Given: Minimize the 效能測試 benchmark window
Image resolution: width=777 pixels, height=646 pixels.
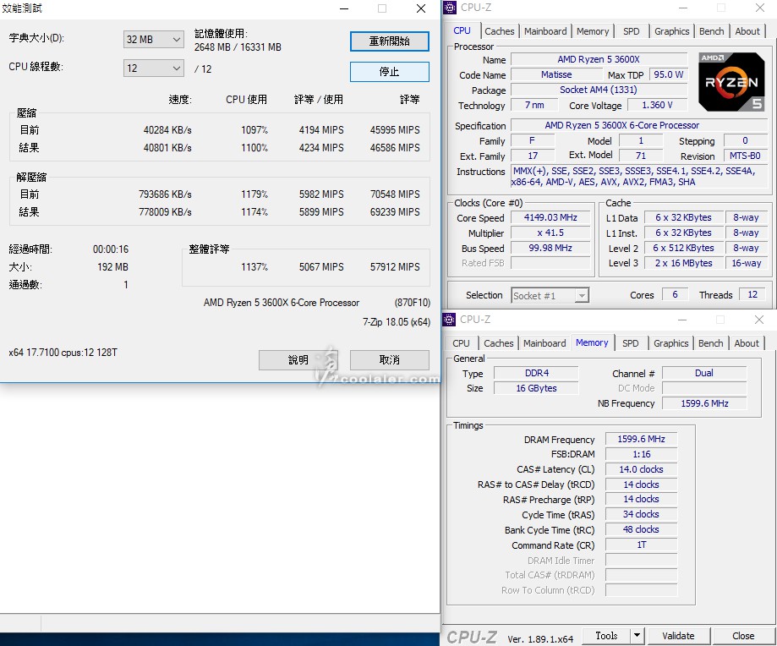Looking at the screenshot, I should (x=344, y=8).
